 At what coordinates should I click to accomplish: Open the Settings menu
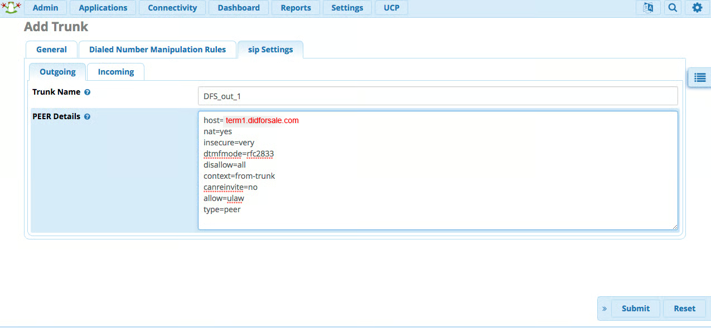click(x=347, y=8)
